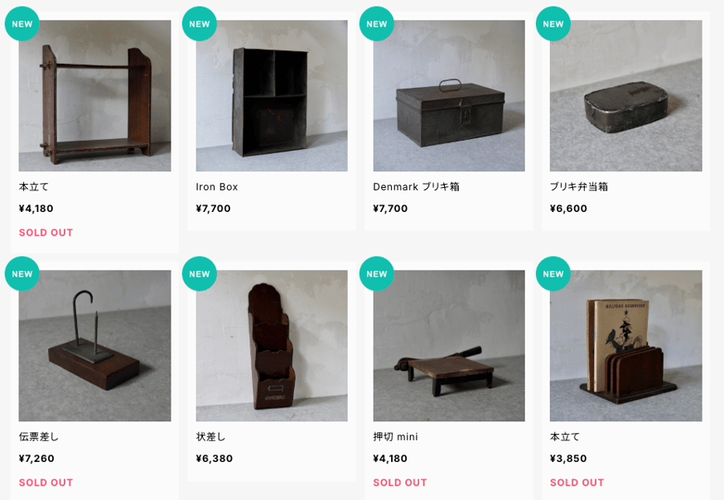This screenshot has height=500, width=724.
Task: Click the NEW badge on 押切 mini
Action: tap(377, 274)
